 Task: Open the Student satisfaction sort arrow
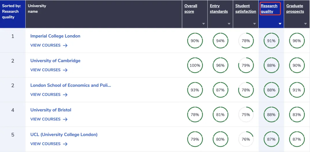[254, 24]
